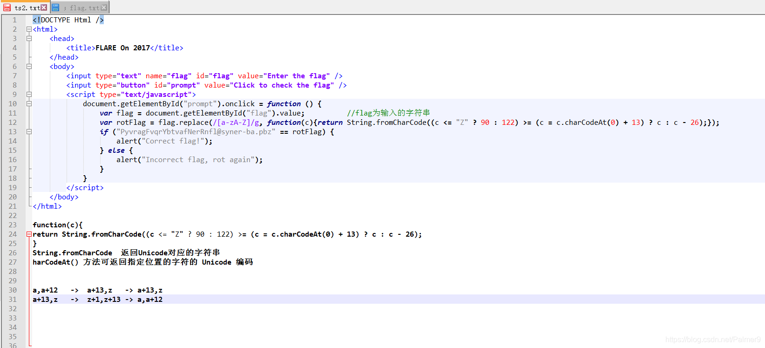765x348 pixels.
Task: Close the flag.txt tab
Action: click(x=104, y=7)
